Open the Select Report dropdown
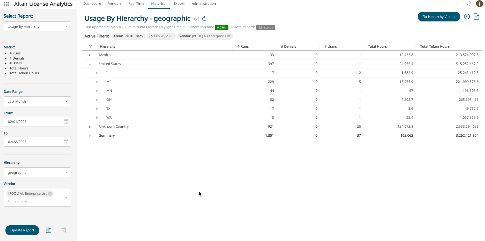 click(x=37, y=27)
